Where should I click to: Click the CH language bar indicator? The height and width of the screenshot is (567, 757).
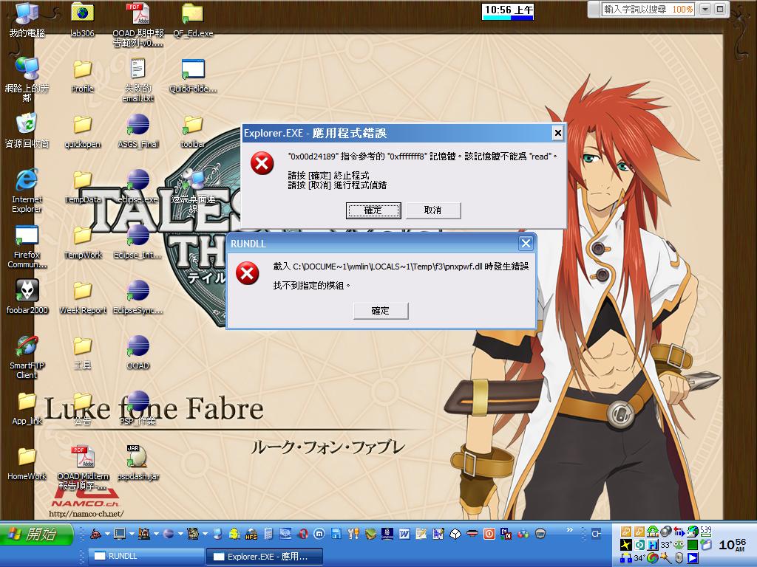point(596,533)
